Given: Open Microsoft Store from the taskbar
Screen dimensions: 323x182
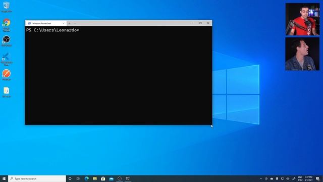Looking at the screenshot, I should pos(103,178).
